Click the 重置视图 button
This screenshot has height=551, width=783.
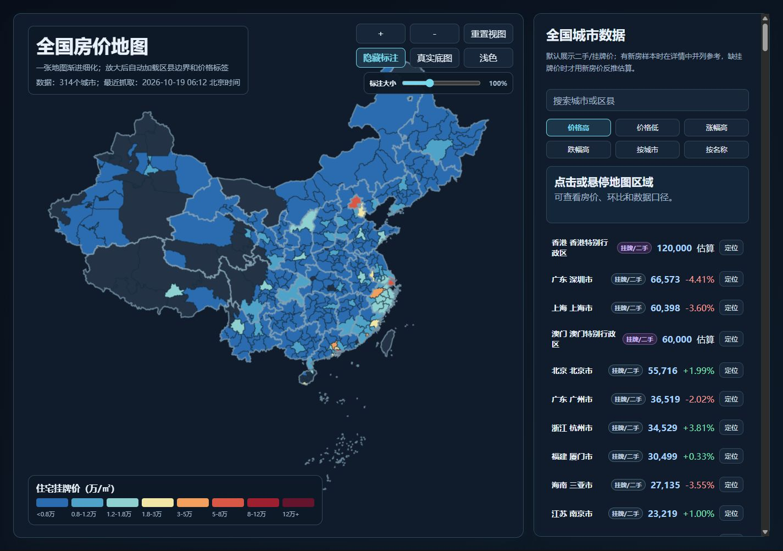click(x=488, y=34)
